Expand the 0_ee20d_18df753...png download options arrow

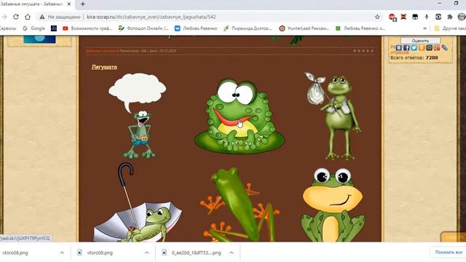tap(232, 253)
